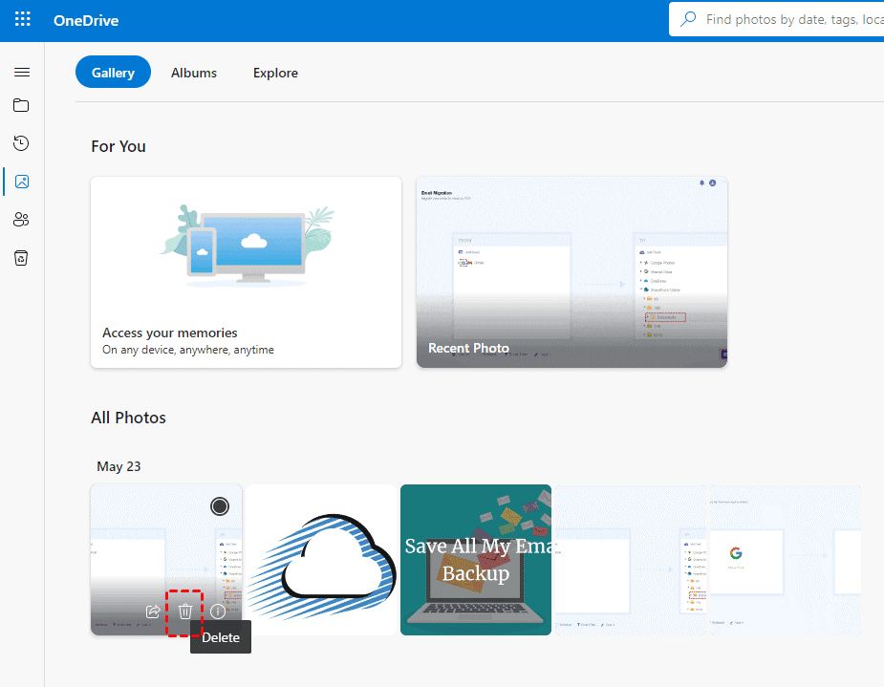The width and height of the screenshot is (884, 687).
Task: Open the Recycle bin in sidebar
Action: pyautogui.click(x=22, y=257)
